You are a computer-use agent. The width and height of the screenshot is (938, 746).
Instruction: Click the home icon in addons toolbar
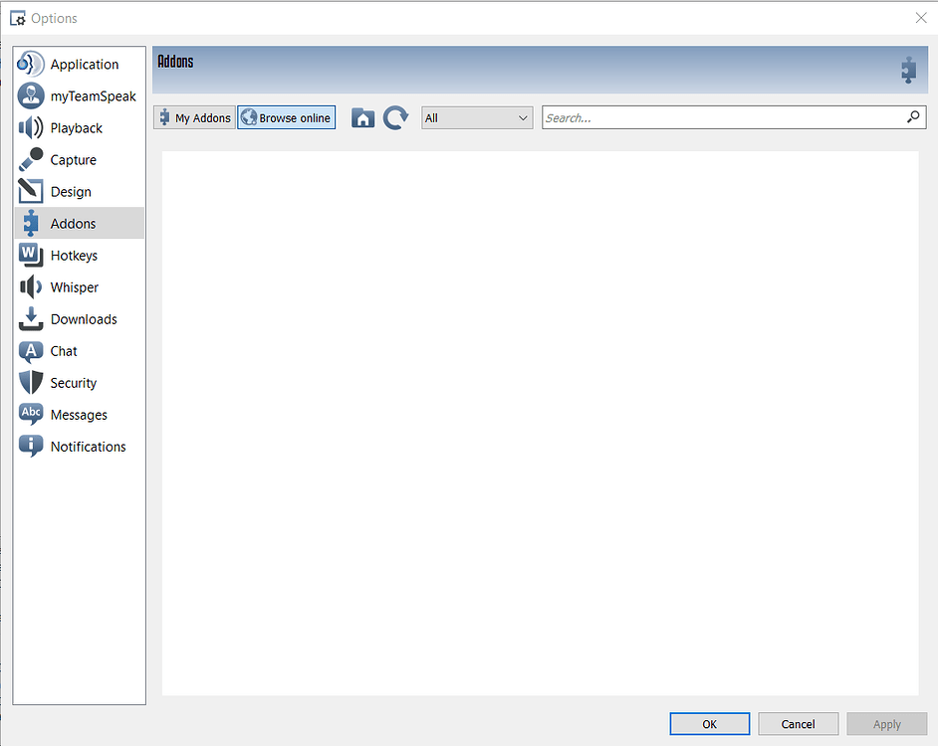click(362, 117)
